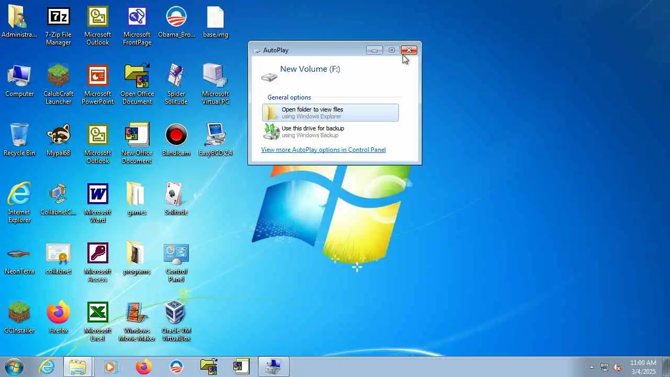This screenshot has width=670, height=377.
Task: Open the muted volume tray icon
Action: [x=617, y=367]
